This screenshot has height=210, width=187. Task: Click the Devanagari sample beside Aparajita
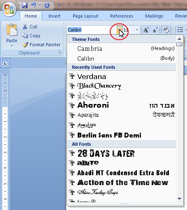pyautogui.click(x=164, y=115)
